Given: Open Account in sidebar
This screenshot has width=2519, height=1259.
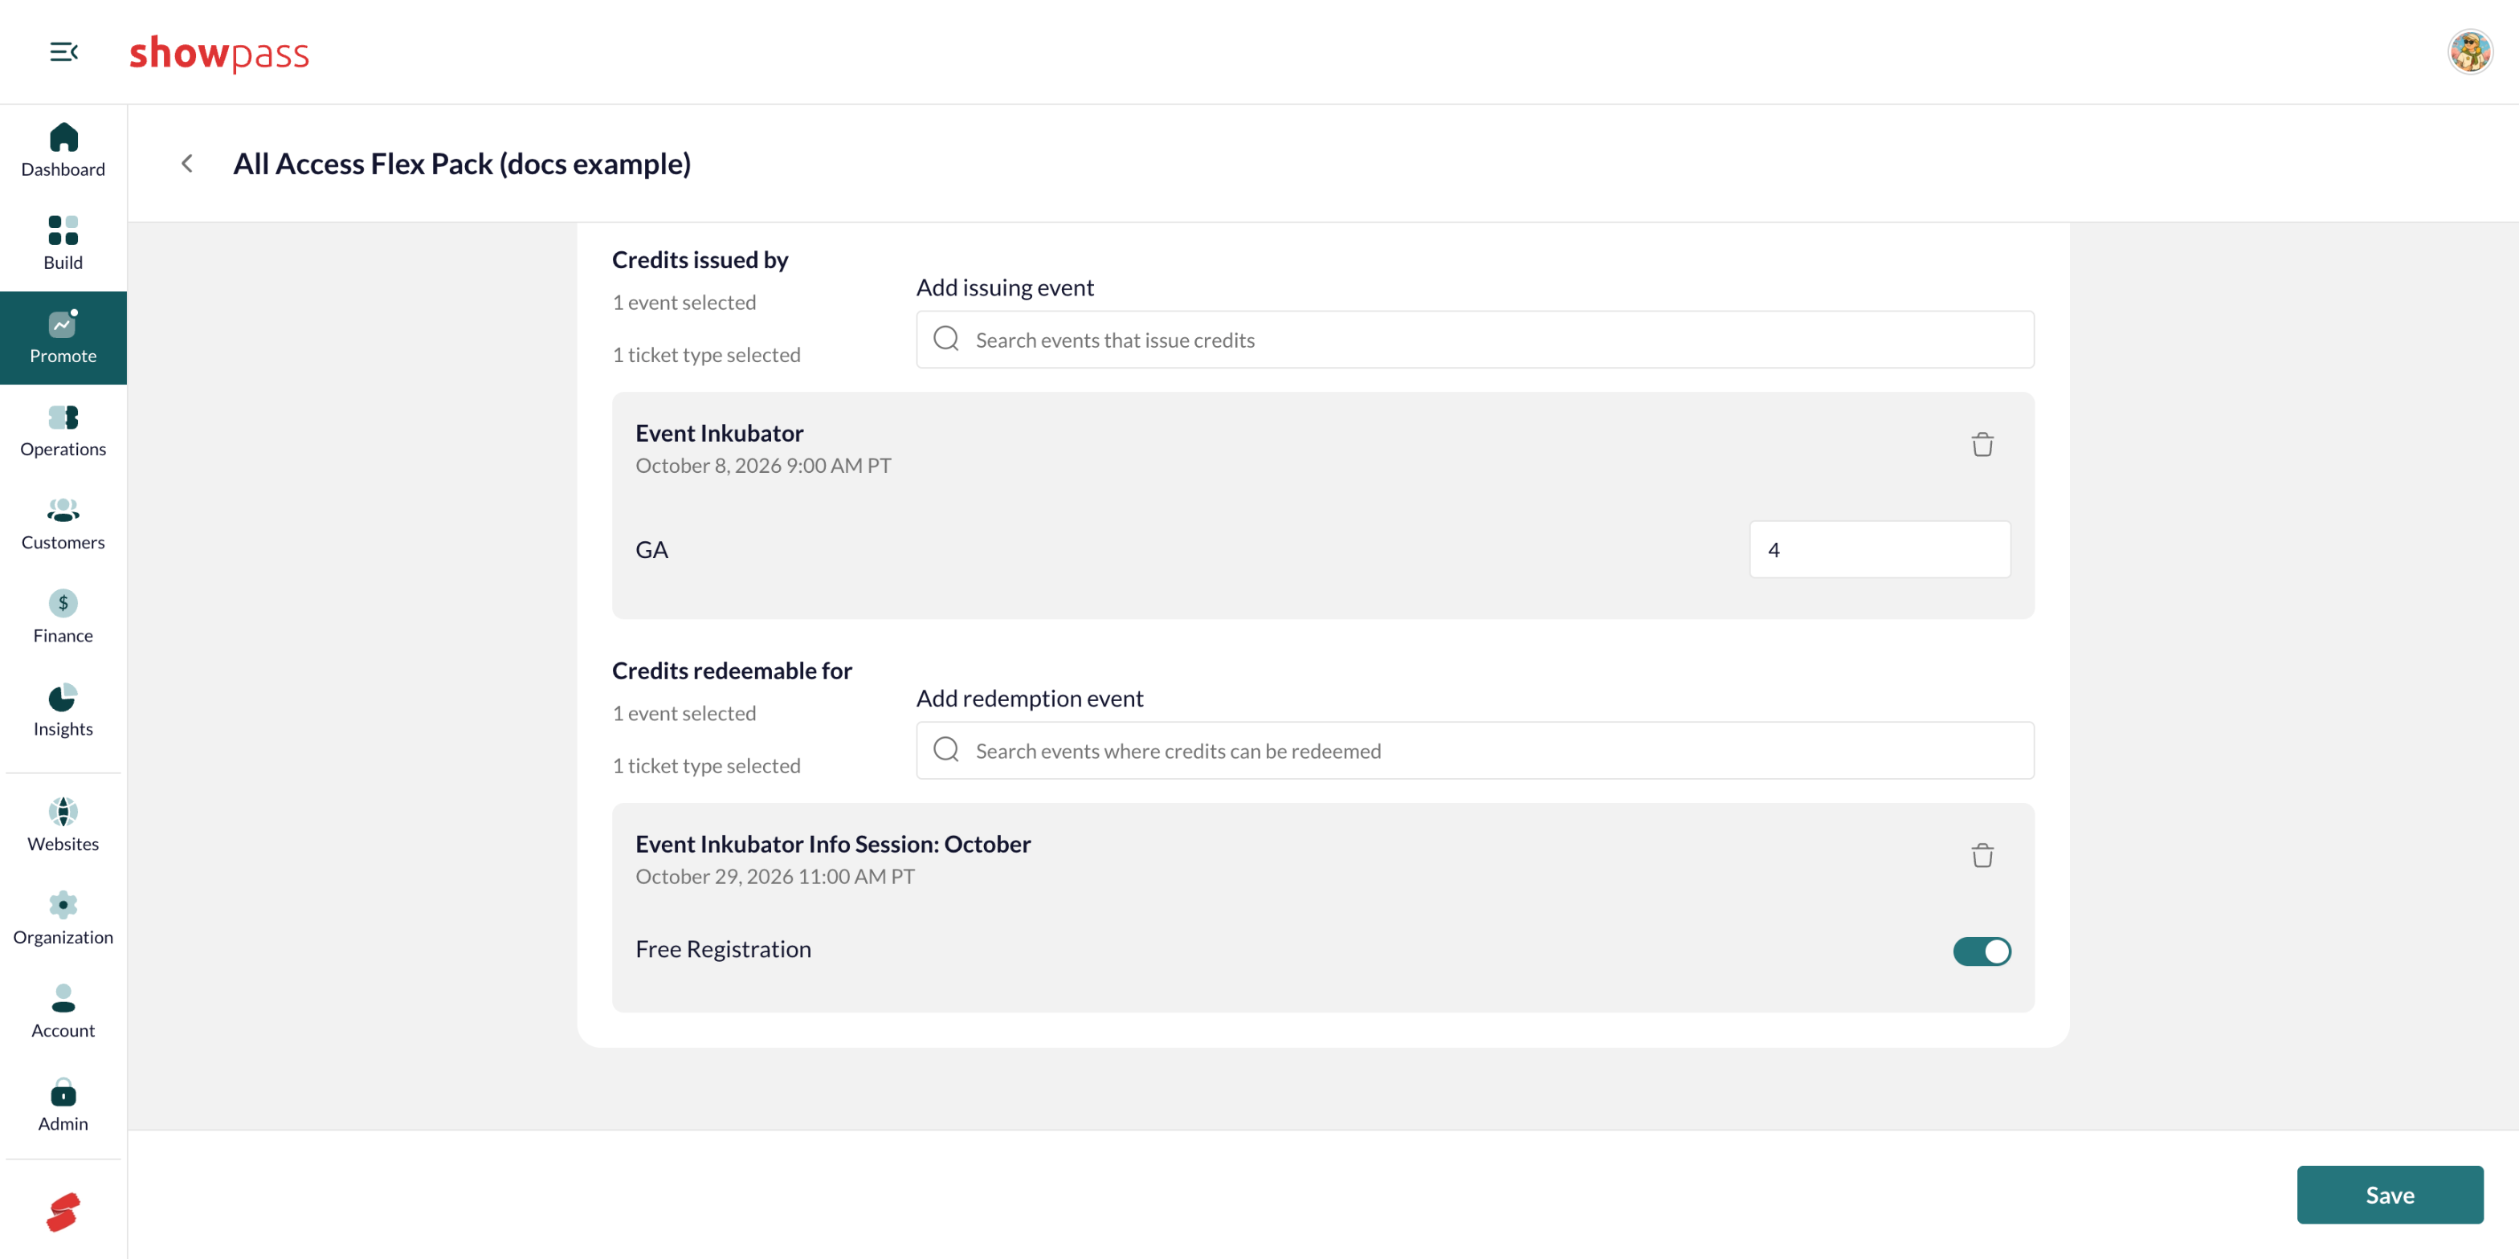Looking at the screenshot, I should click(63, 1012).
